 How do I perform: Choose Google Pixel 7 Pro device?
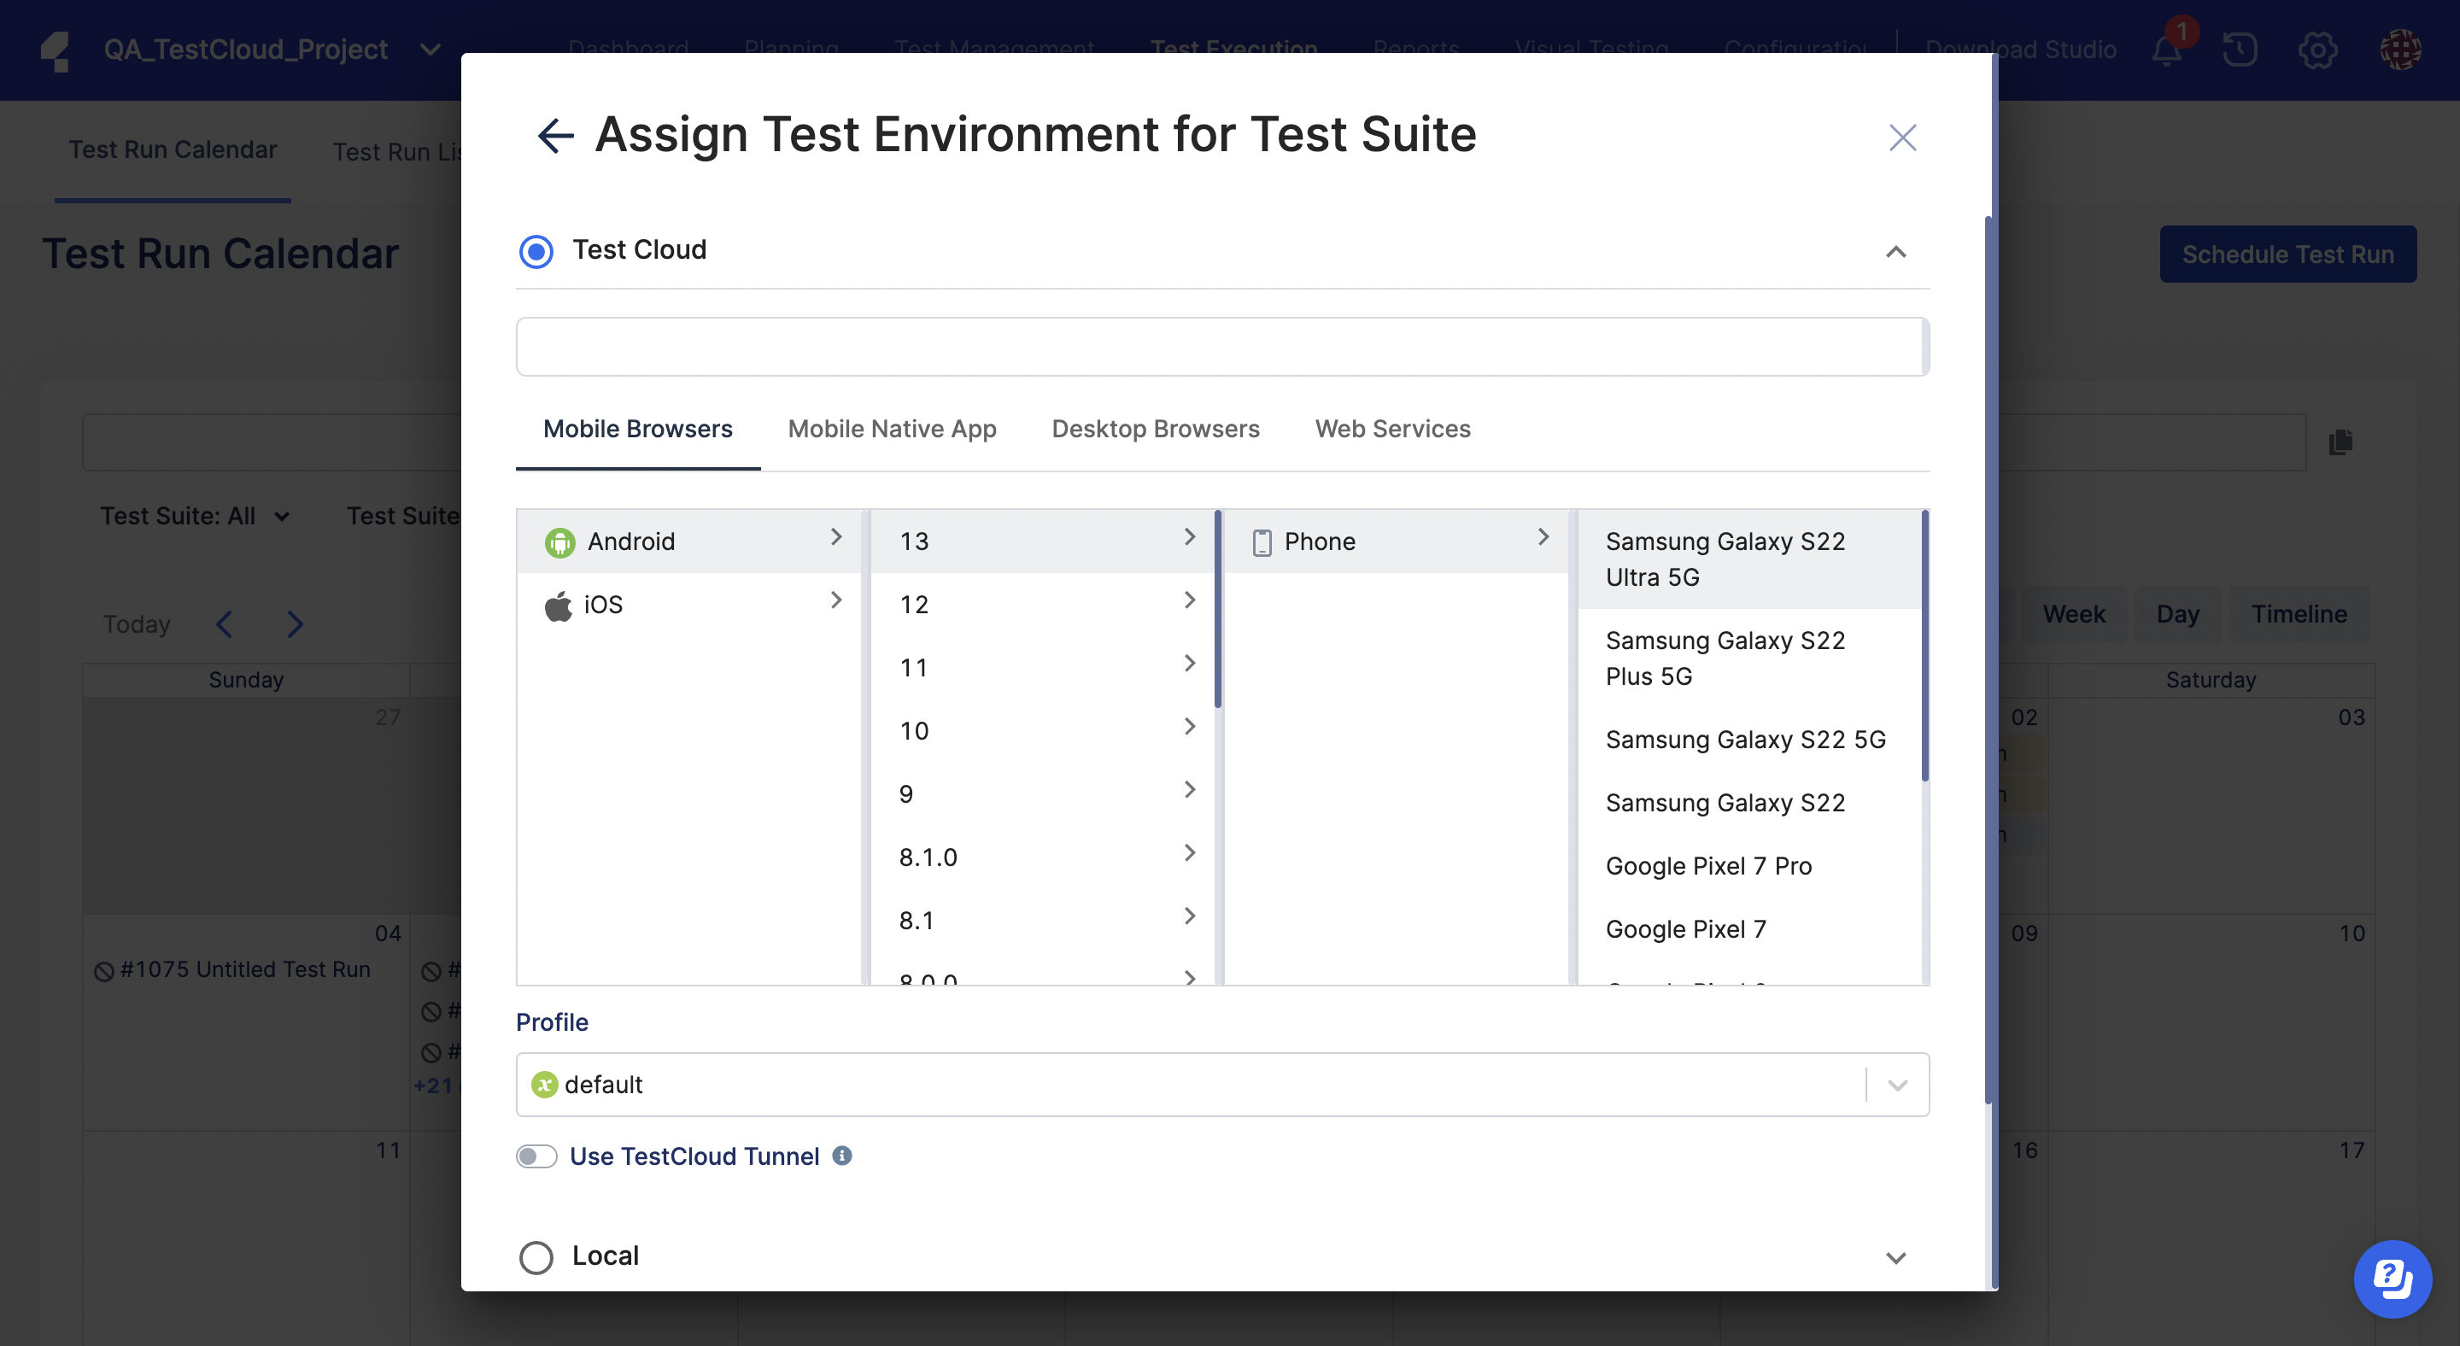(x=1707, y=866)
